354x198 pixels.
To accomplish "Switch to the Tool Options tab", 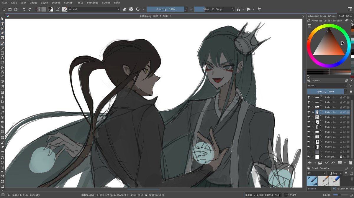I will [x=345, y=16].
